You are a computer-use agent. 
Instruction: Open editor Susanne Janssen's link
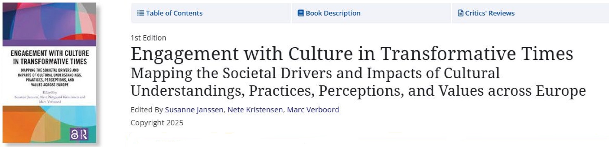tap(194, 110)
